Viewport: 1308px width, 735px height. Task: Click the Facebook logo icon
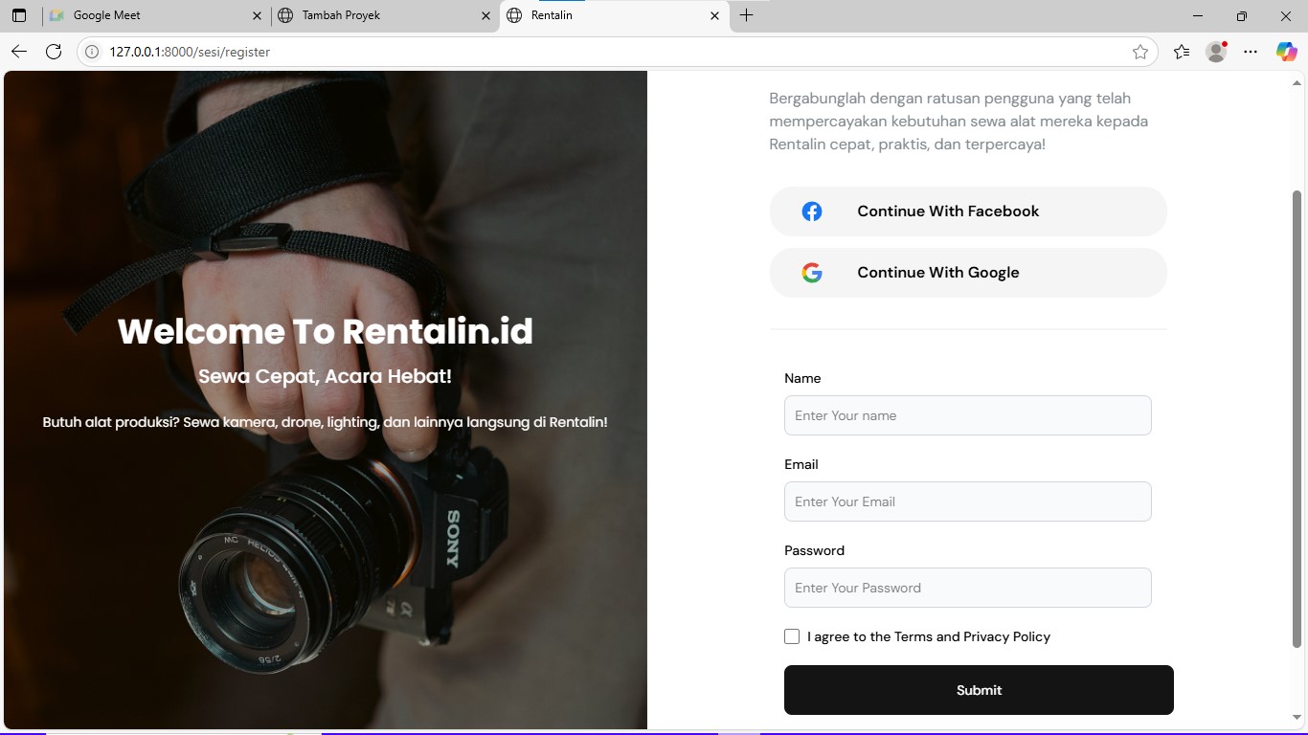tap(812, 212)
